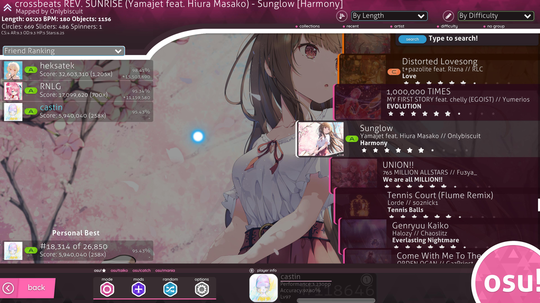Click the back button
The width and height of the screenshot is (540, 303).
click(28, 288)
